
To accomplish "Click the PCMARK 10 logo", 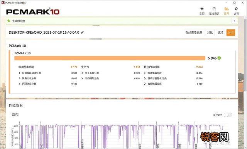I will click(x=33, y=12).
